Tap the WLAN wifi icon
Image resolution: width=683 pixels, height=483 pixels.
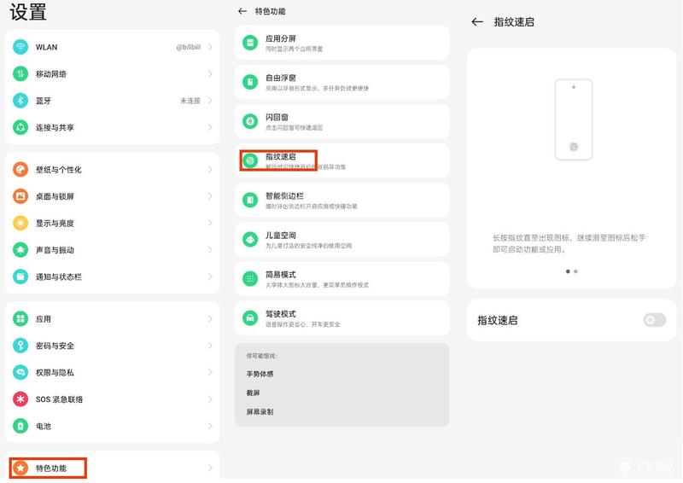tap(20, 47)
